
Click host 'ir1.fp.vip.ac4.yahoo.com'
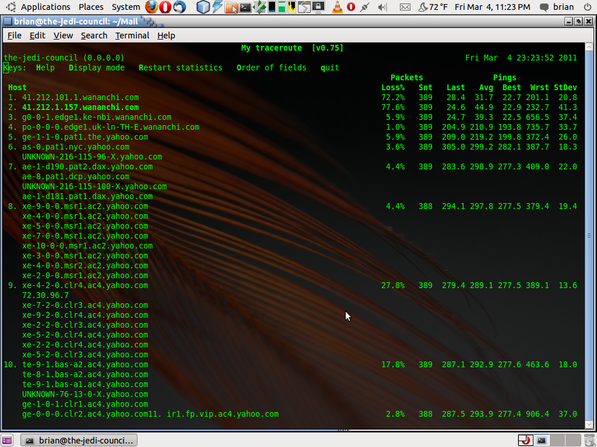[223, 414]
